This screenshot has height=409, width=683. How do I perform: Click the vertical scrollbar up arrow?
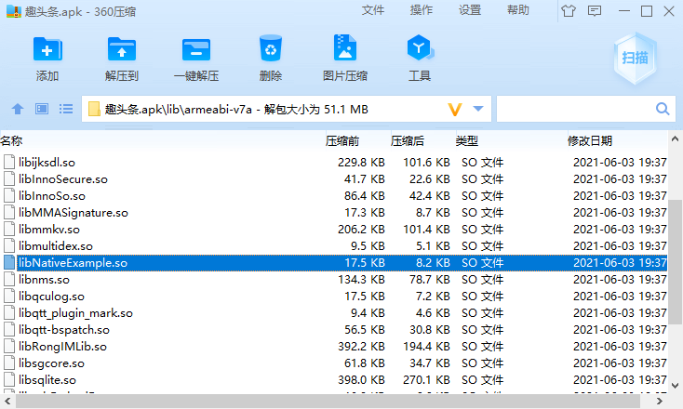coord(675,139)
